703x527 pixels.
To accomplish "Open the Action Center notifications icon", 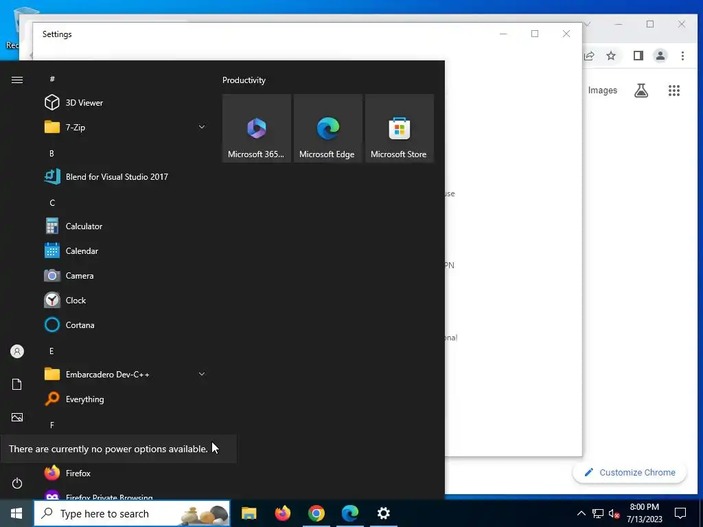I will [680, 513].
